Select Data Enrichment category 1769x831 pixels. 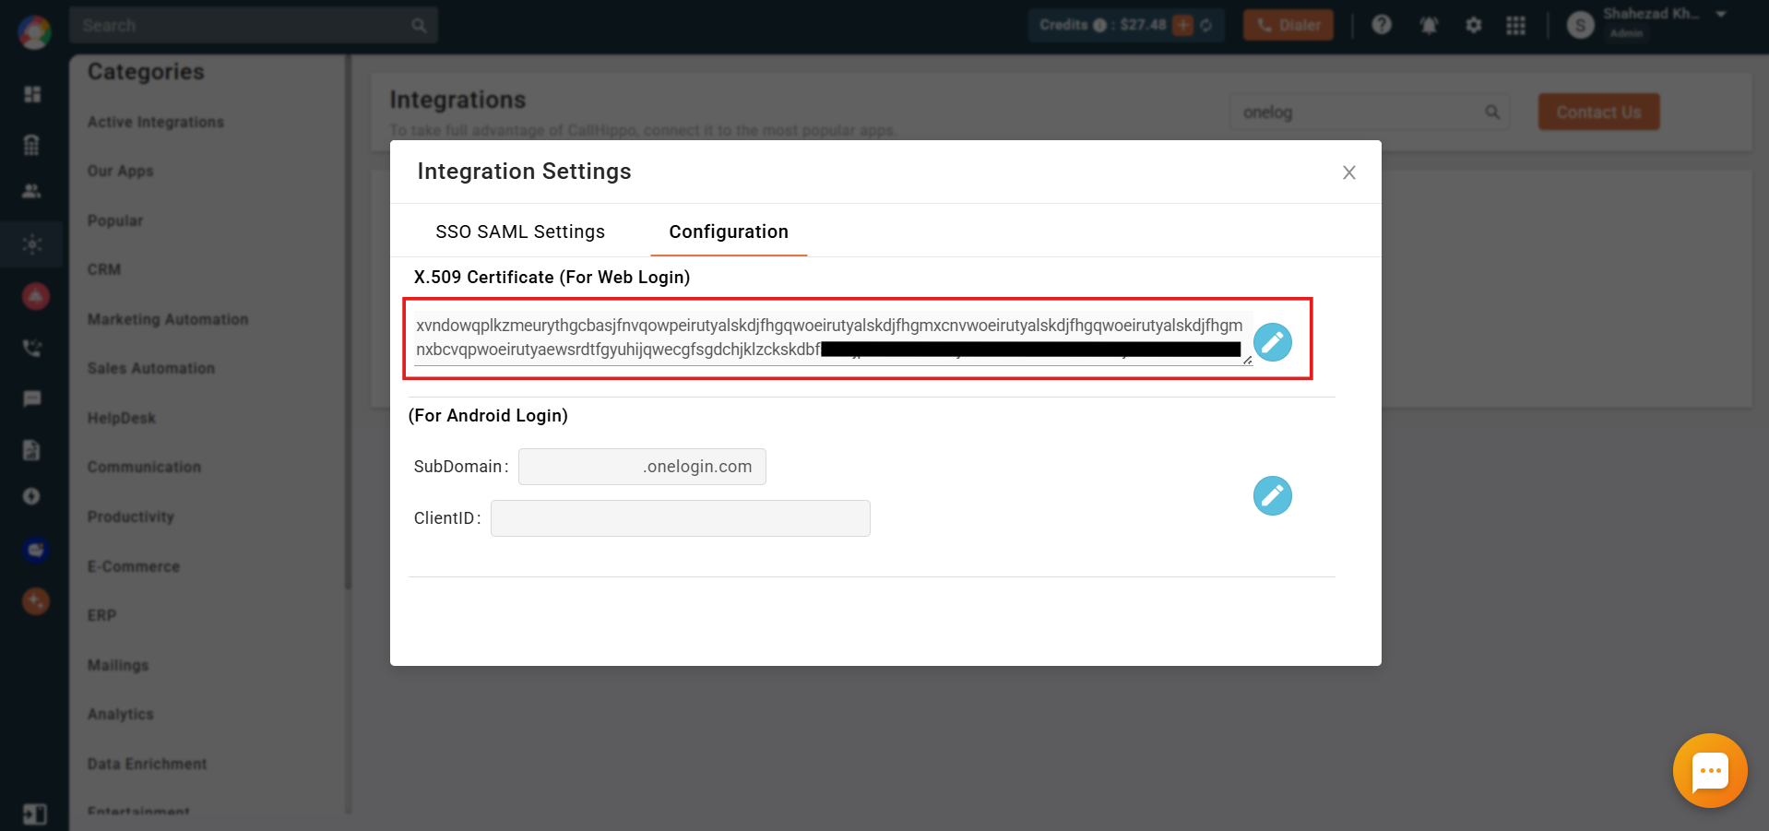148,764
